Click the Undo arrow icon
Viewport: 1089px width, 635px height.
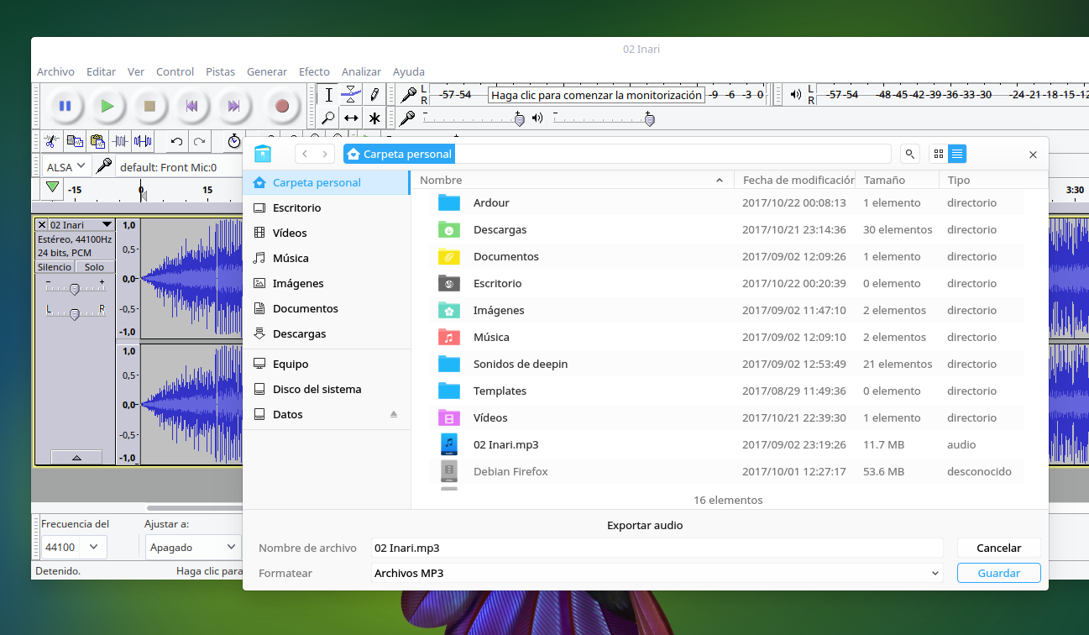(x=176, y=141)
